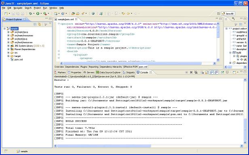The width and height of the screenshot is (249, 155).
Task: Open the Project menu
Action: (37, 8)
